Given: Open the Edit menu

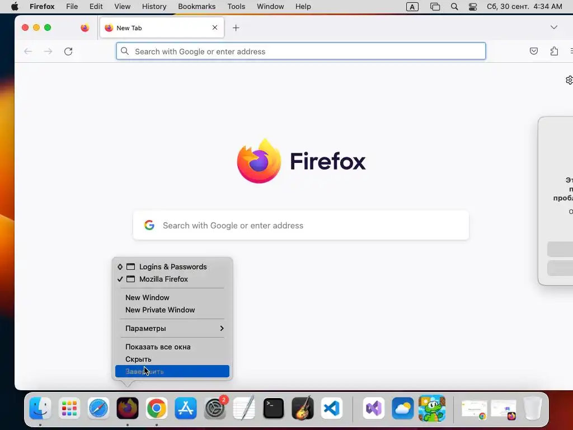Looking at the screenshot, I should (x=96, y=7).
